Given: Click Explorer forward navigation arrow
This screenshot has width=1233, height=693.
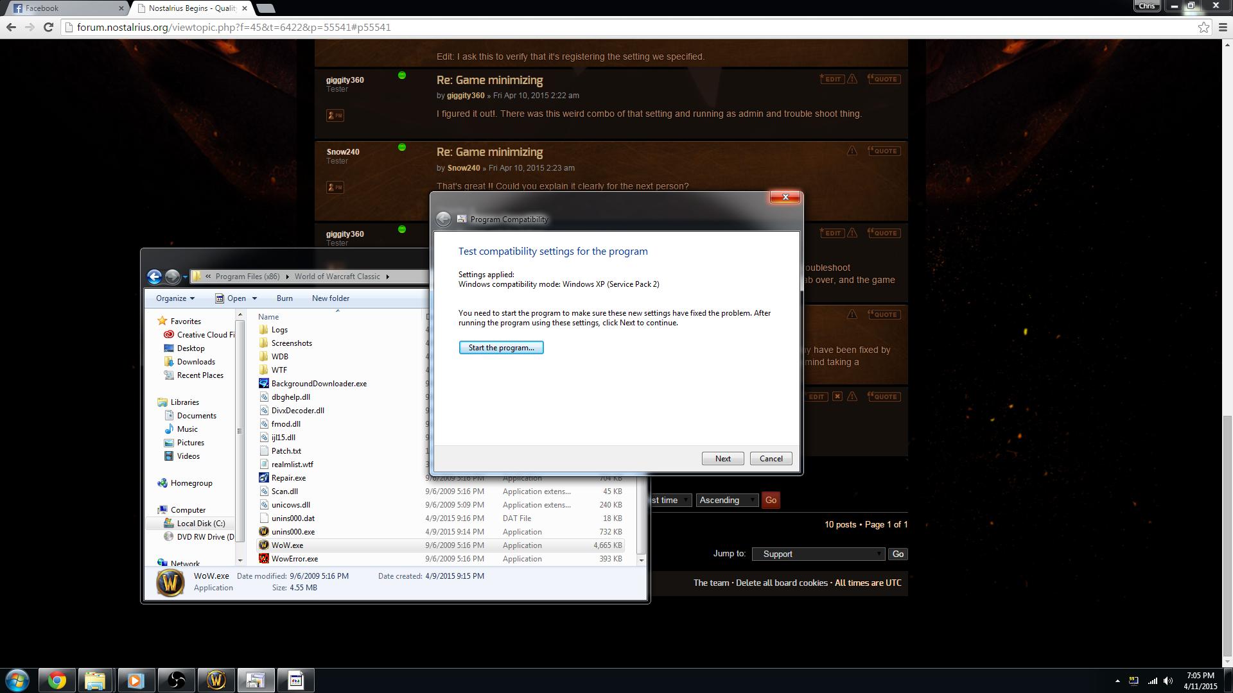Looking at the screenshot, I should (172, 277).
